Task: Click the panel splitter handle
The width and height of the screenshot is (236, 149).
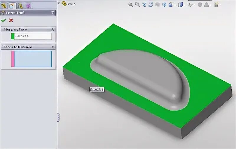Action: tap(58, 117)
